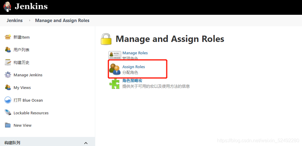Image resolution: width=302 pixels, height=146 pixels.
Task: Open Lockable Resources sidebar link
Action: [31, 113]
